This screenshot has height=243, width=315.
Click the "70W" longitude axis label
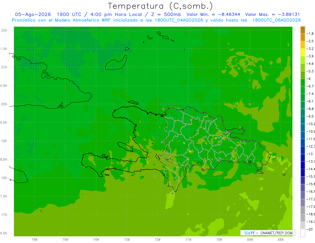(219, 239)
